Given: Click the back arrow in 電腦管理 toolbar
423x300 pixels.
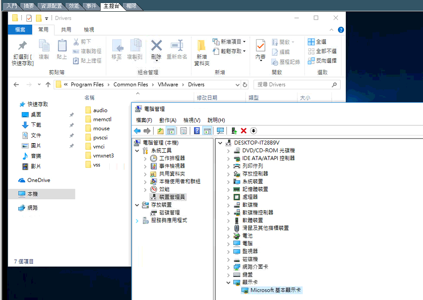Looking at the screenshot, I should 137,131.
